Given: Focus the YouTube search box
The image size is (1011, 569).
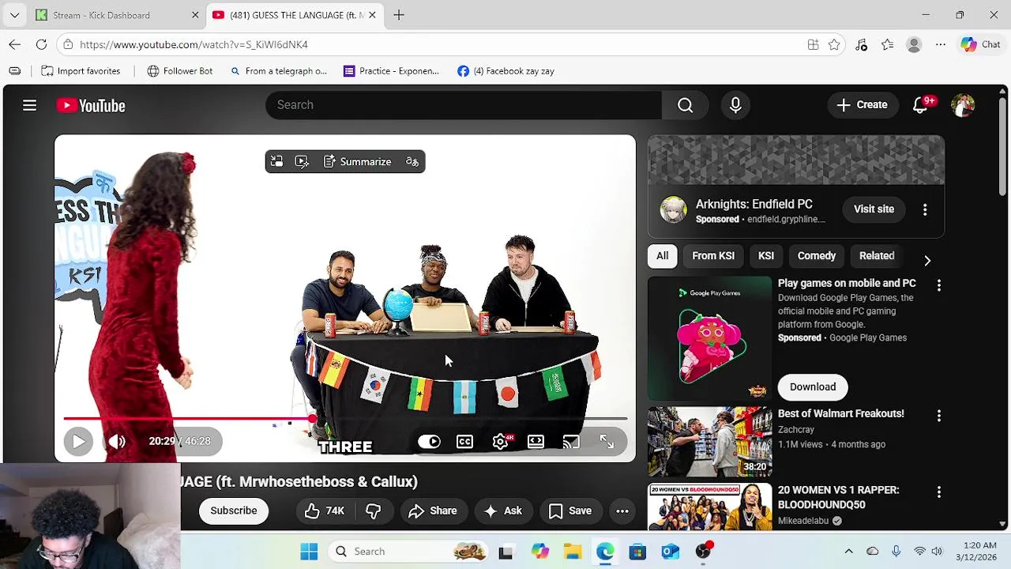Looking at the screenshot, I should pos(464,105).
